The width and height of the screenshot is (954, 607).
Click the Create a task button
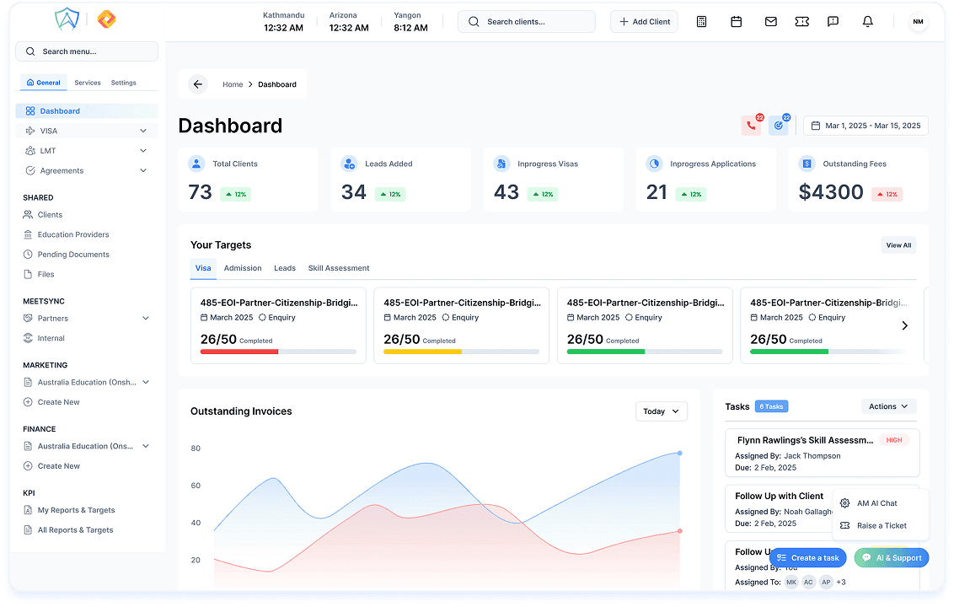pyautogui.click(x=808, y=558)
